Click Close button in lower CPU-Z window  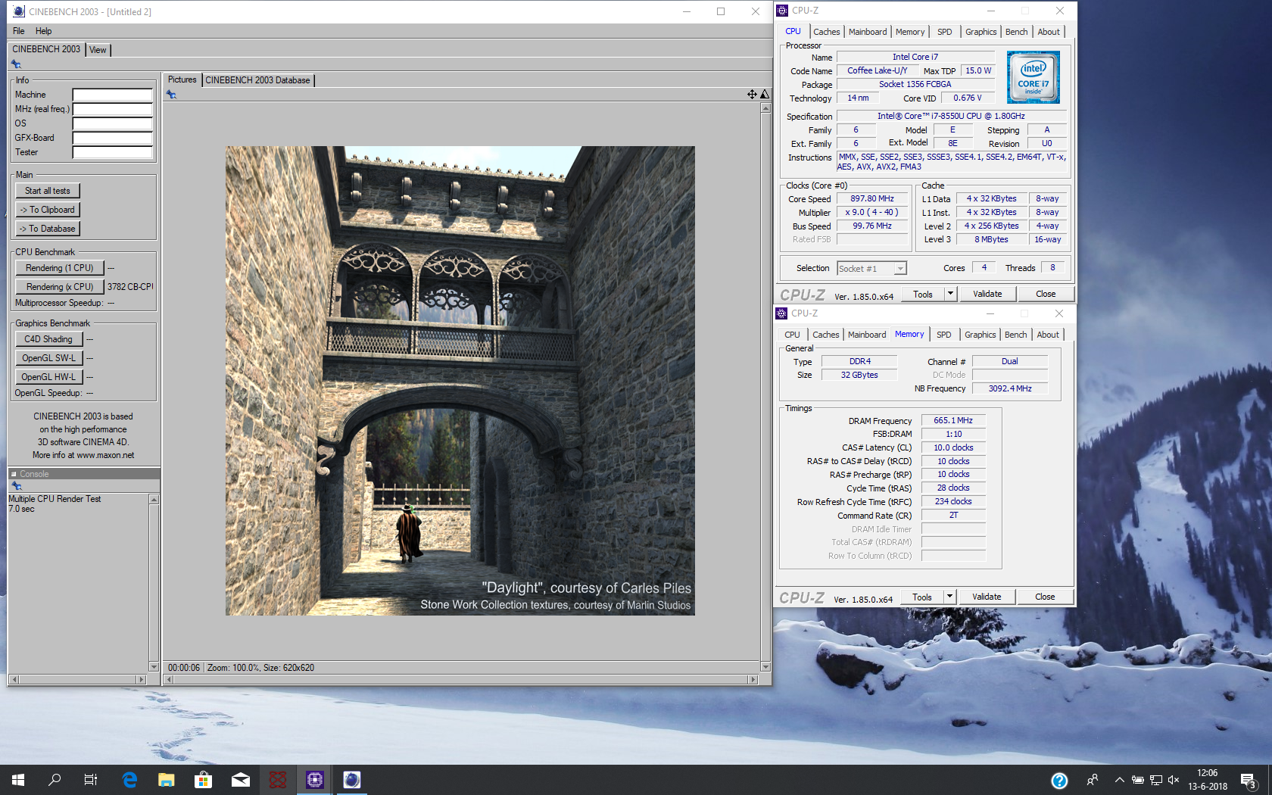1045,597
